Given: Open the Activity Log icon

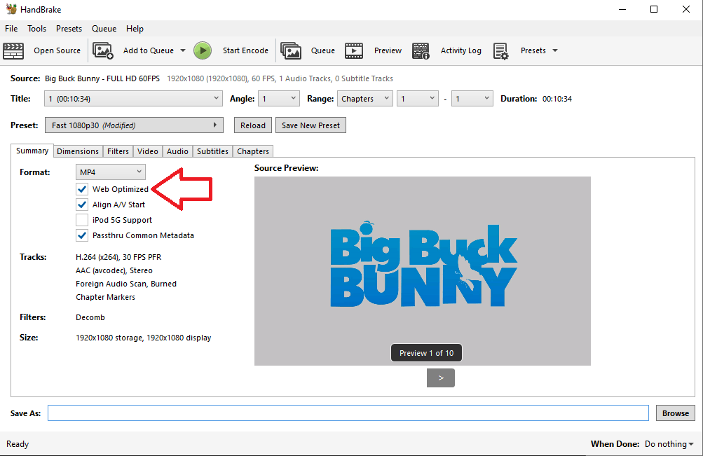Looking at the screenshot, I should pos(421,50).
